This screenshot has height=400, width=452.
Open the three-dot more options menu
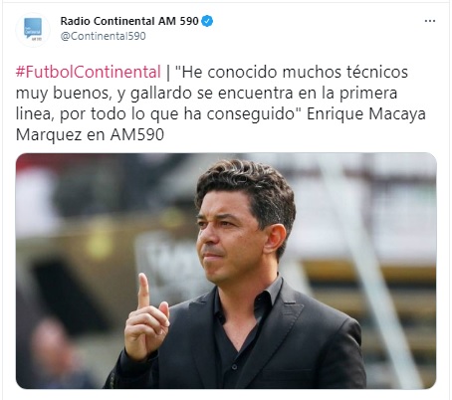coord(430,21)
